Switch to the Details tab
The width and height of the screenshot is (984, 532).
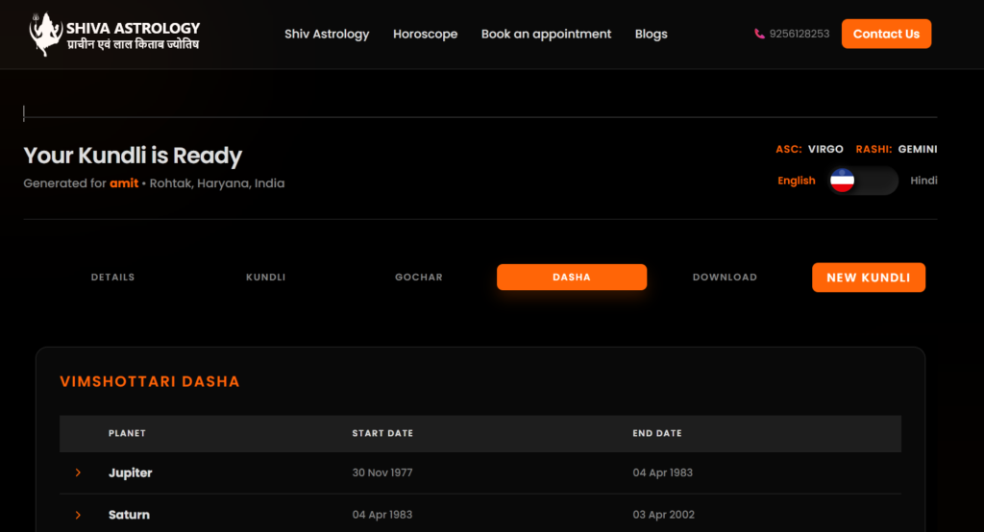112,278
